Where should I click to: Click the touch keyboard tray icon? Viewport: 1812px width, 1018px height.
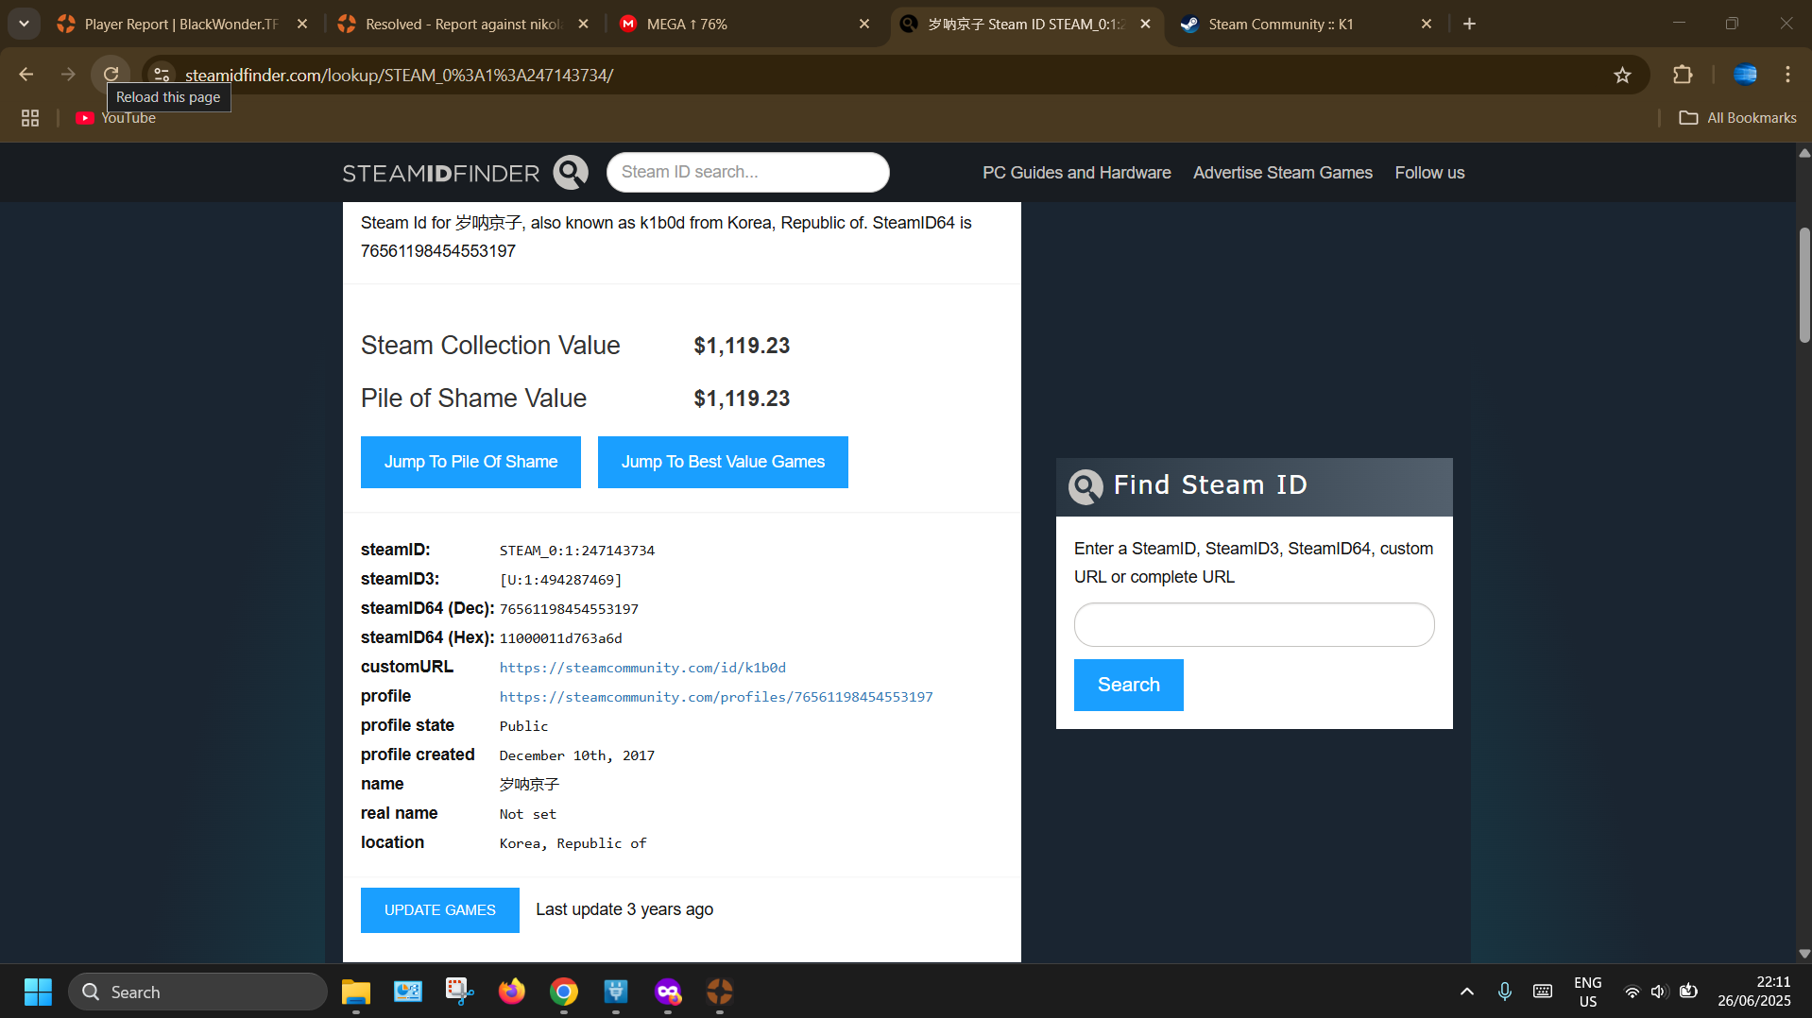(1542, 992)
